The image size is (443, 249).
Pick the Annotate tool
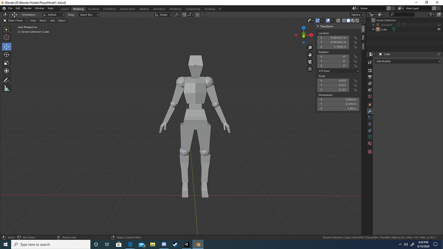pos(6,80)
